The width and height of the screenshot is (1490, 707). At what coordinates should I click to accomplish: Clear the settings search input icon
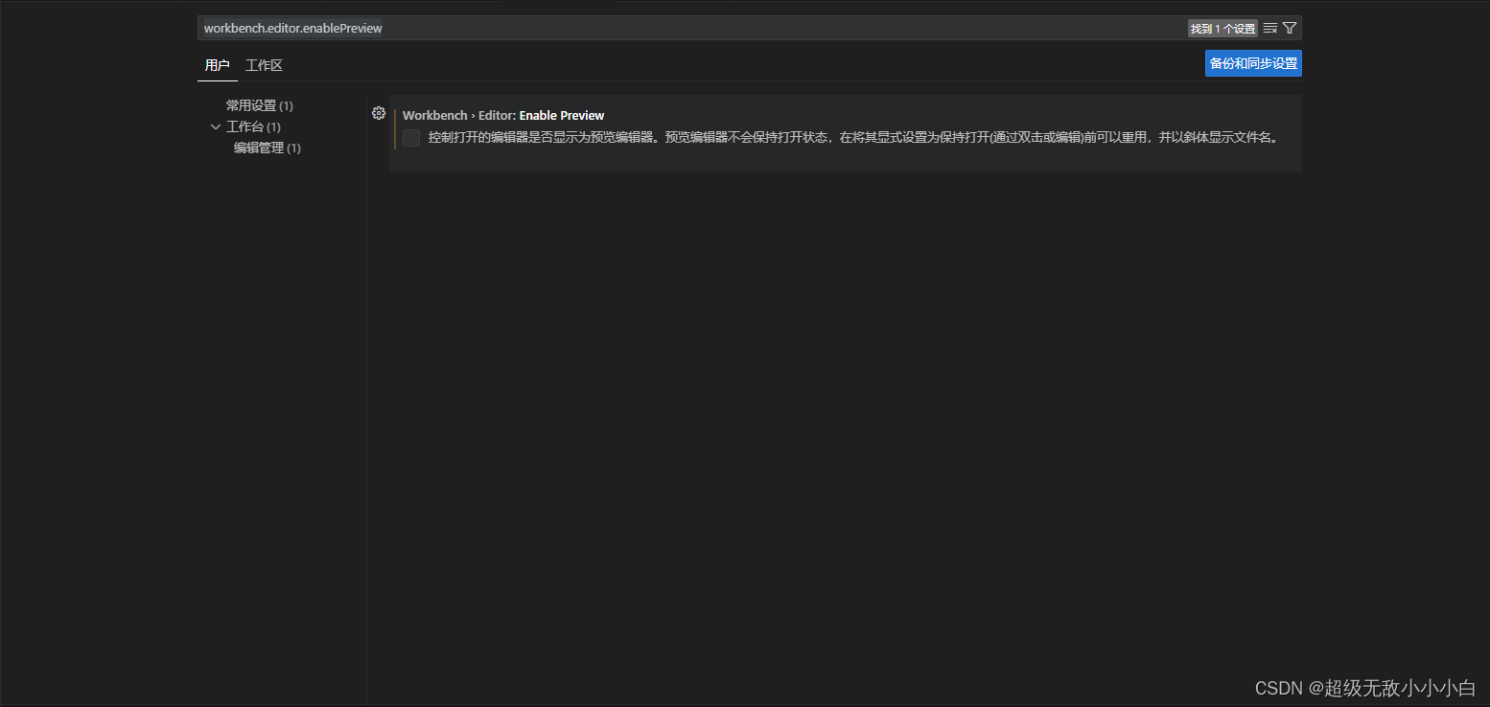pyautogui.click(x=1270, y=29)
